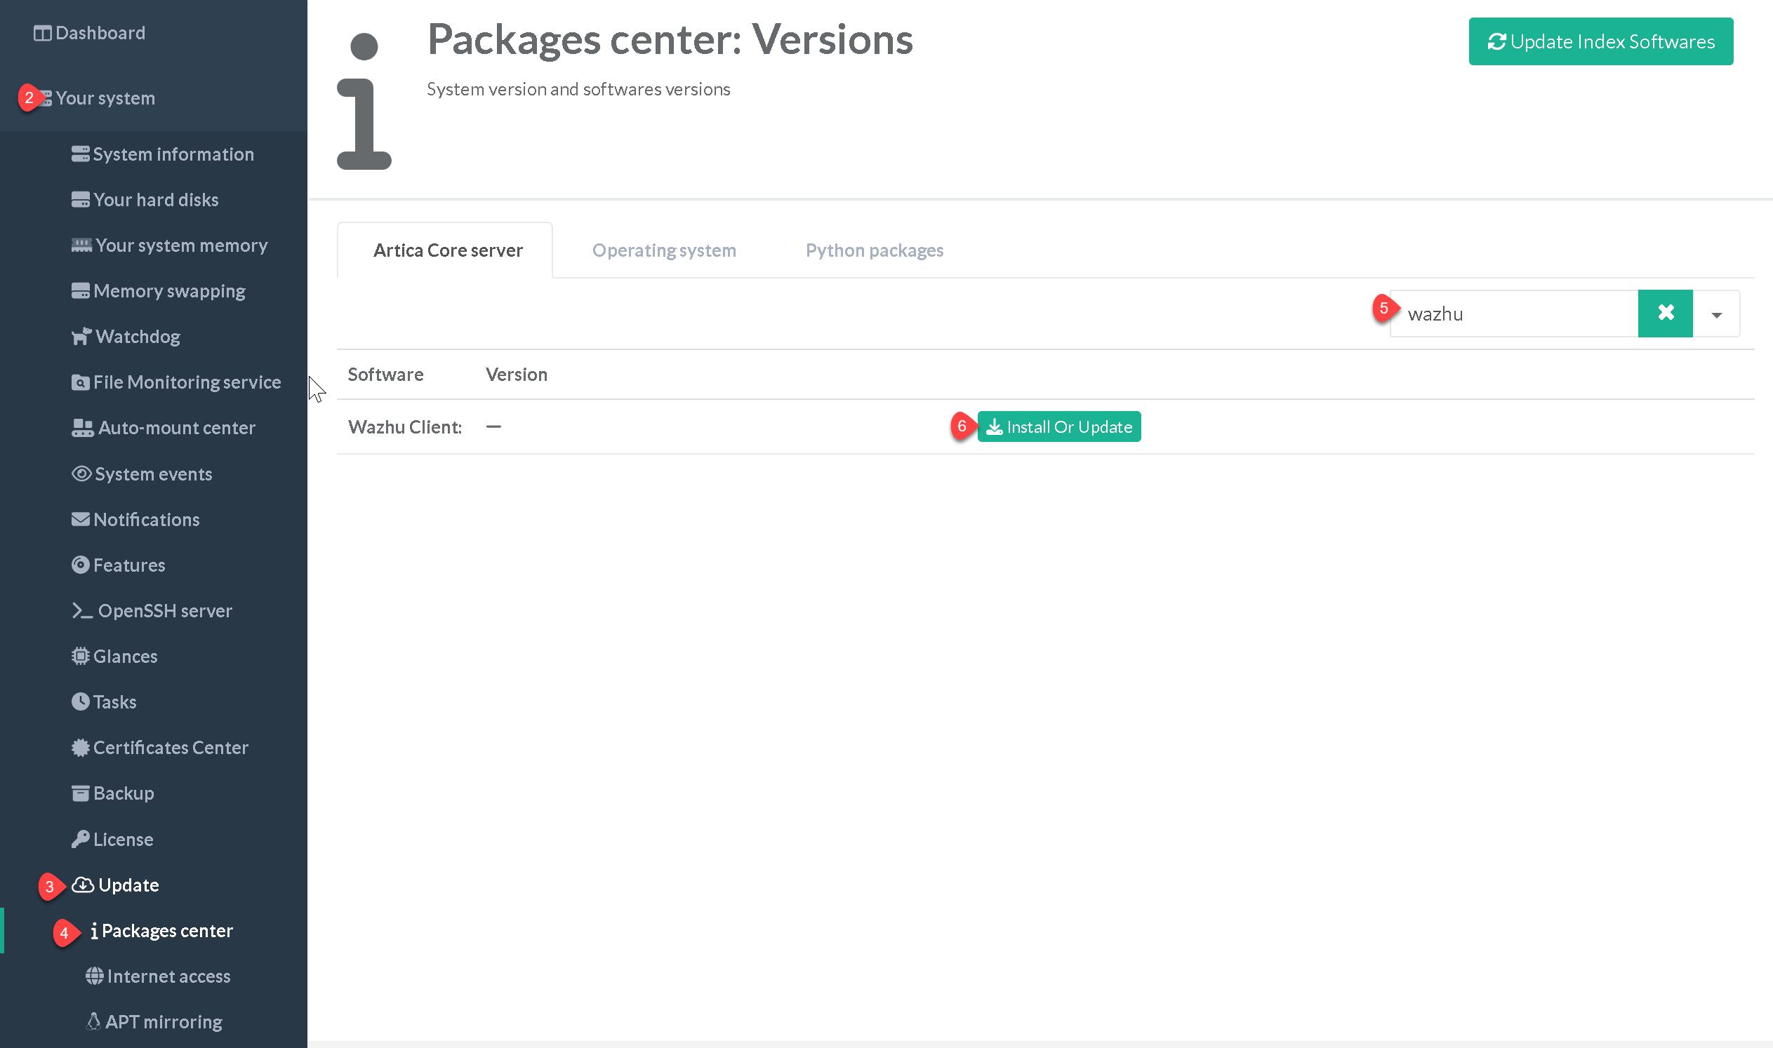This screenshot has height=1048, width=1773.
Task: Collapse the Update submenu
Action: click(x=128, y=885)
